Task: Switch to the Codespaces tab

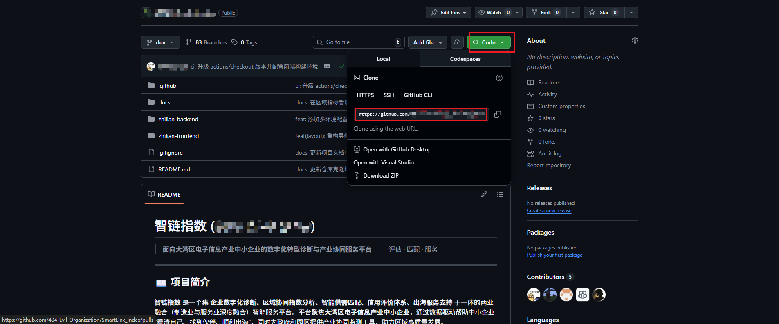Action: [465, 59]
